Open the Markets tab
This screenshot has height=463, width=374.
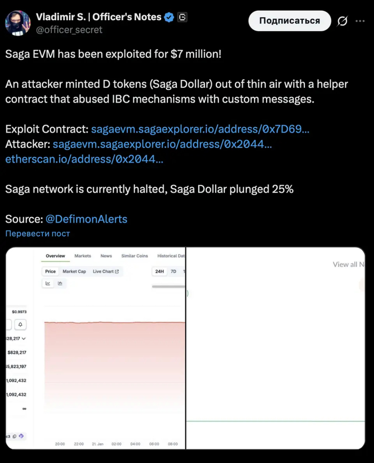(x=83, y=256)
